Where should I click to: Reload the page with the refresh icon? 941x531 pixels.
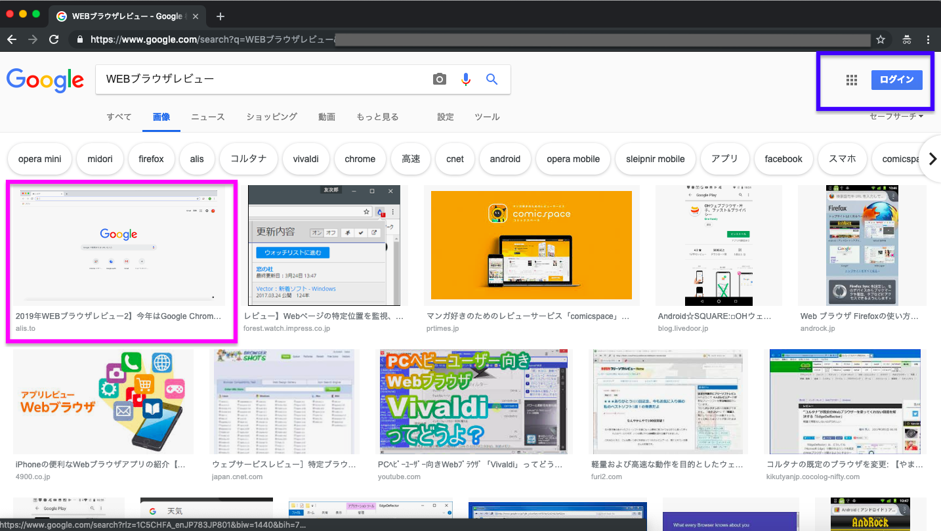[54, 39]
